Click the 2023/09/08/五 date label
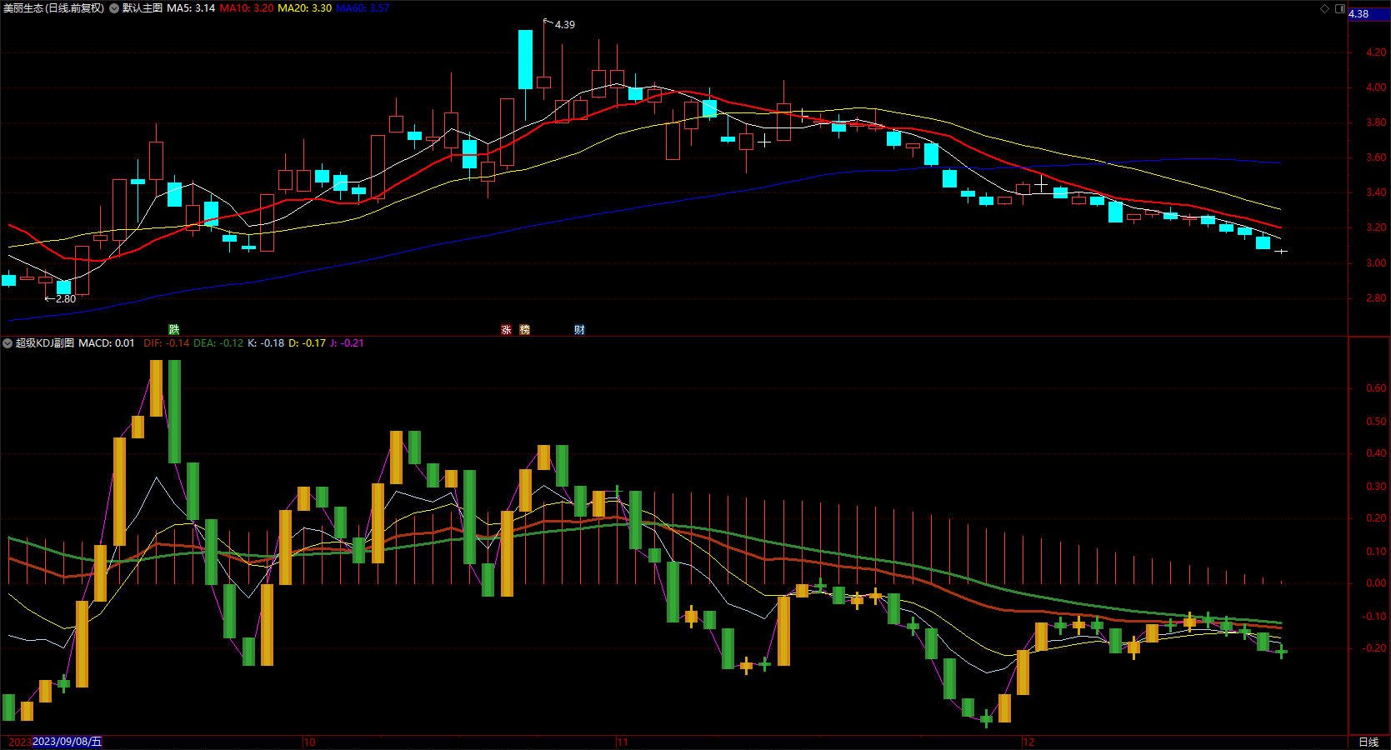This screenshot has height=750, width=1391. (x=68, y=742)
